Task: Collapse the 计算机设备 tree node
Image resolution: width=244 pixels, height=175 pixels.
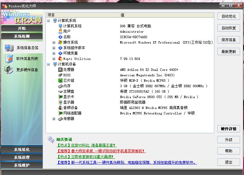Action: coord(49,64)
